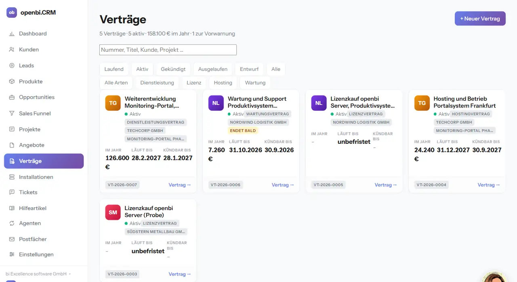Click the Sales Funnel filter icon
This screenshot has height=282, width=517.
point(12,114)
